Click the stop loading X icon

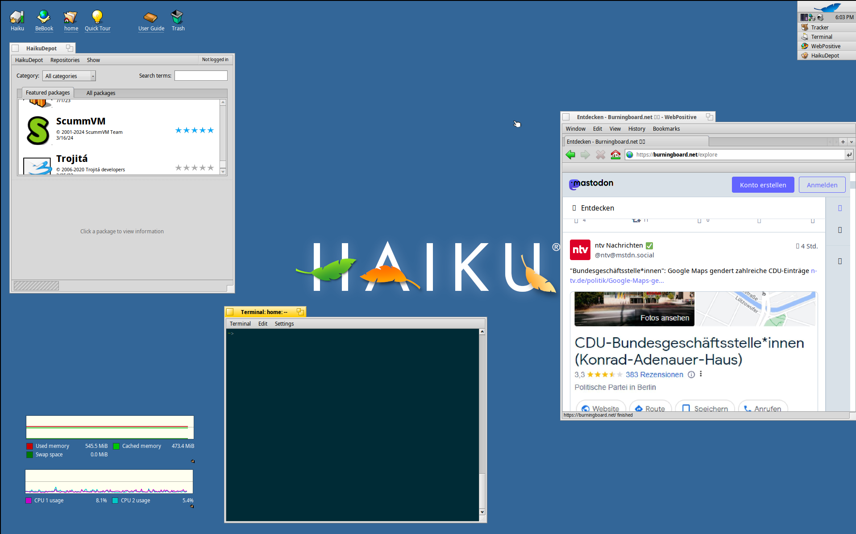(x=600, y=155)
